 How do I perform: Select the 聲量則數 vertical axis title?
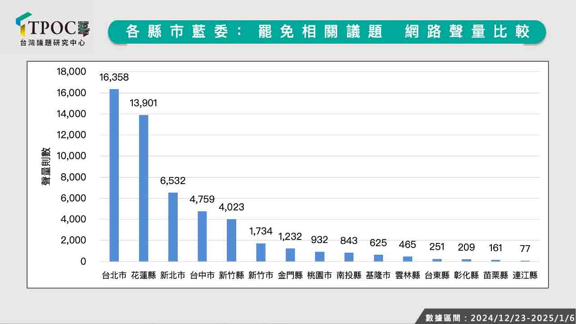coord(46,166)
